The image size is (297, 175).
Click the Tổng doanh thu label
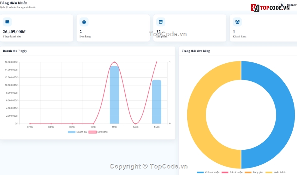12,36
